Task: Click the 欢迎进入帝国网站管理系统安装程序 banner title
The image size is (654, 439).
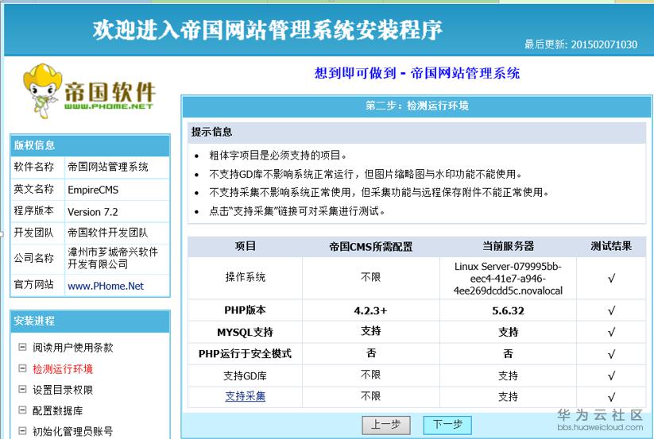Action: pyautogui.click(x=267, y=30)
